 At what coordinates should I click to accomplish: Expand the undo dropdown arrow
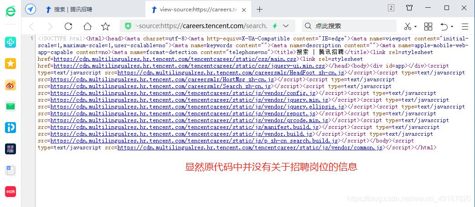452,26
